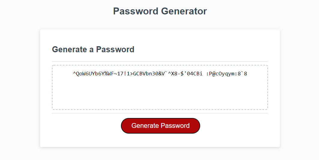The height and width of the screenshot is (160, 319).
Task: Place cursor at end of password after :8`8
Action: click(247, 74)
